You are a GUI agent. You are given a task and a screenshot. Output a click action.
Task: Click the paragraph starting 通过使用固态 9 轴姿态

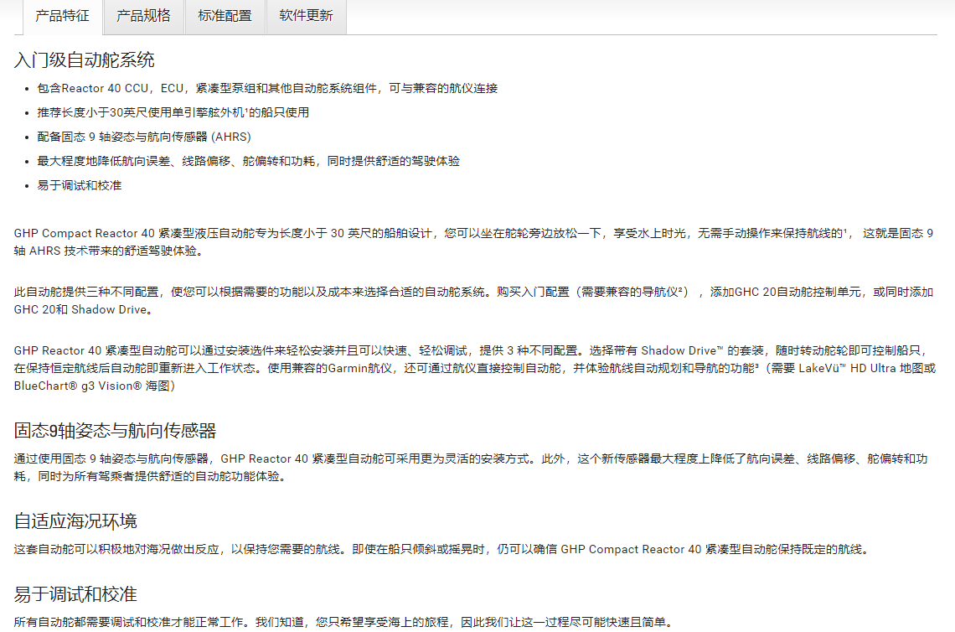pos(473,468)
